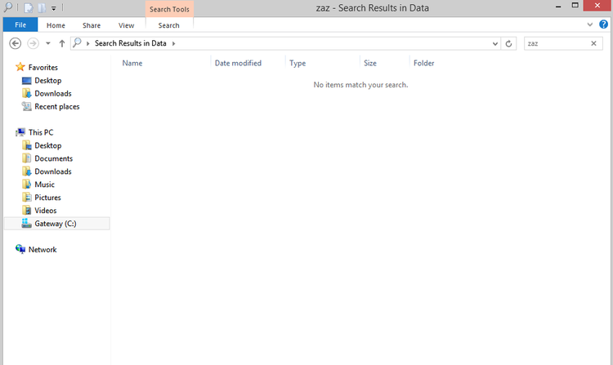Click 'No items match your search.' text

tap(360, 85)
